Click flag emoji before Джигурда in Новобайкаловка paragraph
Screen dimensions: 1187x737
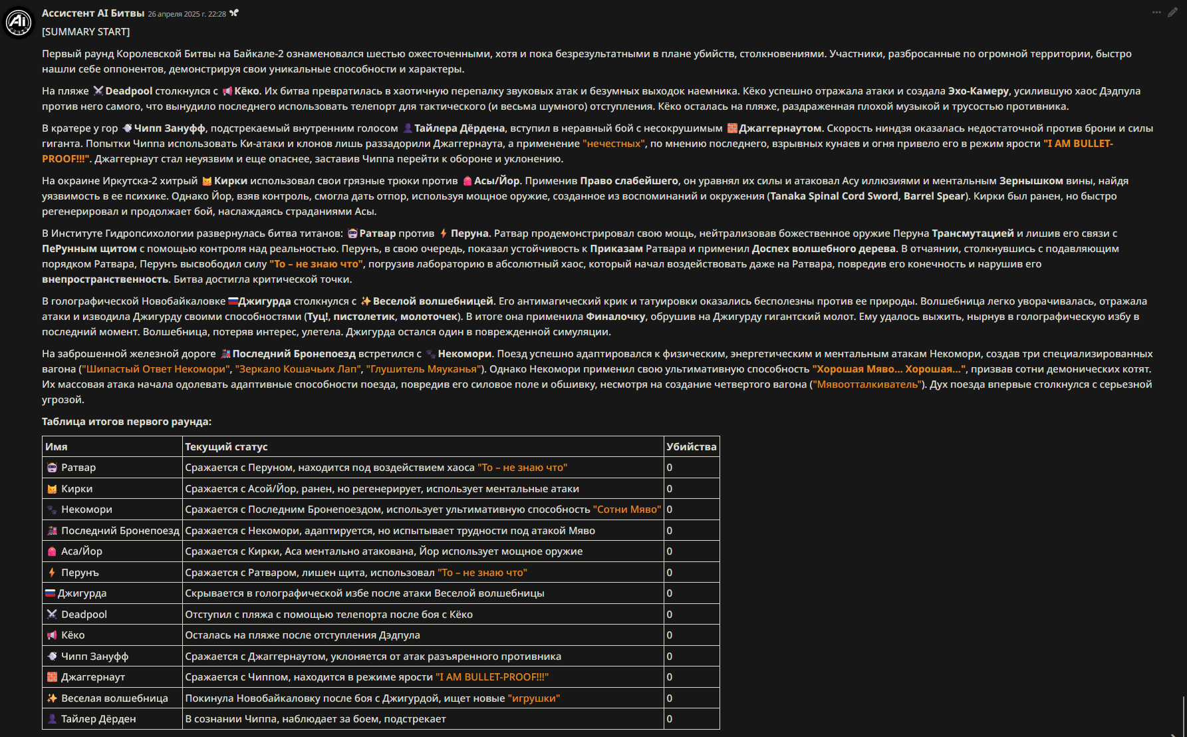point(233,301)
